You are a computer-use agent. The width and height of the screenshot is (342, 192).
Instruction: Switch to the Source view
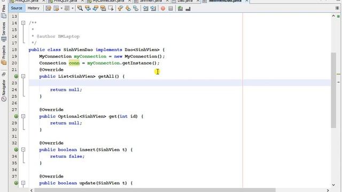point(17,9)
